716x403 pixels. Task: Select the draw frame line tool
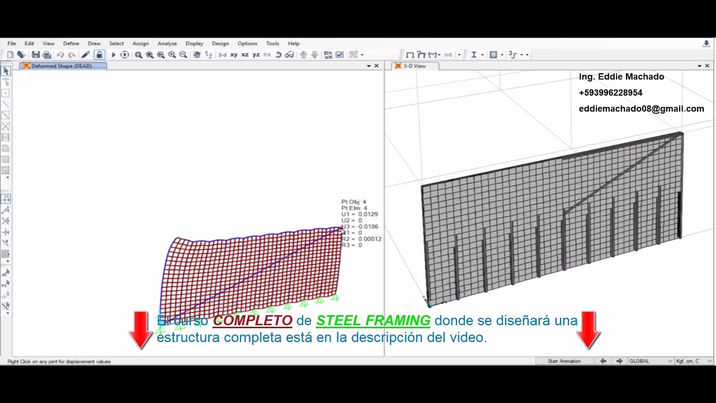pyautogui.click(x=6, y=104)
